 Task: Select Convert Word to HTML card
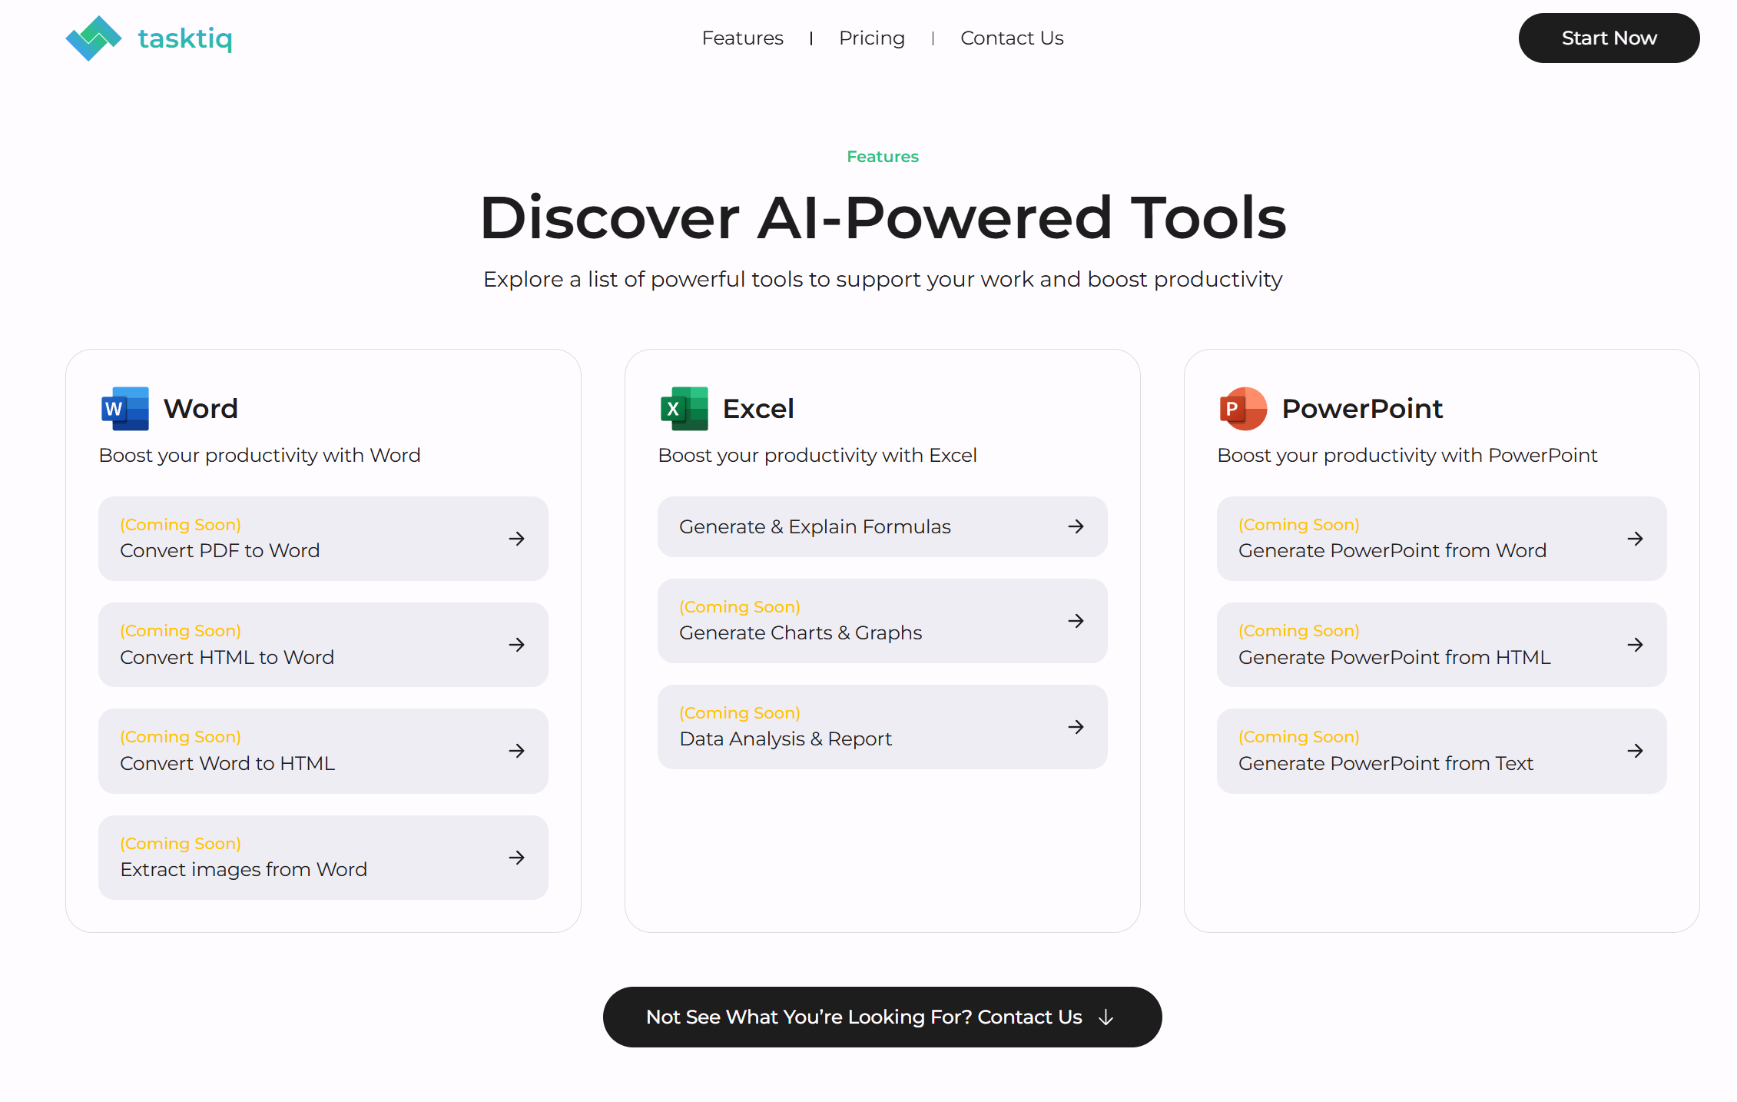pos(323,751)
